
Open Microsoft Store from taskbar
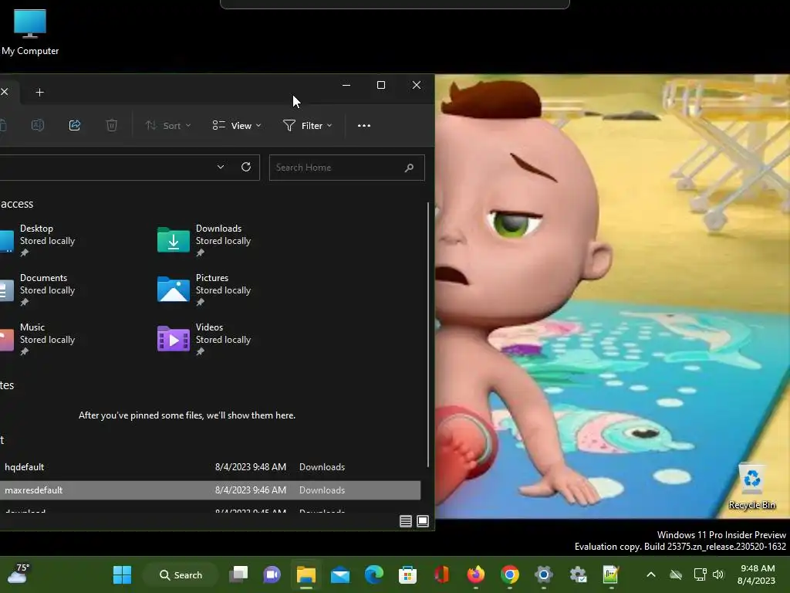(407, 574)
